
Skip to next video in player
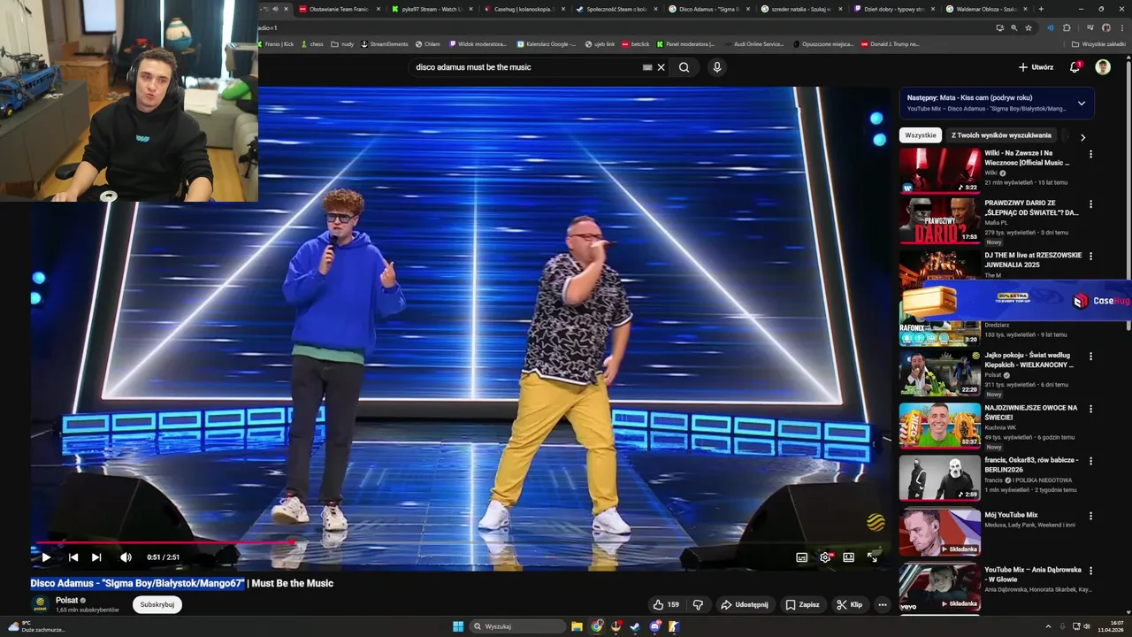click(x=96, y=557)
